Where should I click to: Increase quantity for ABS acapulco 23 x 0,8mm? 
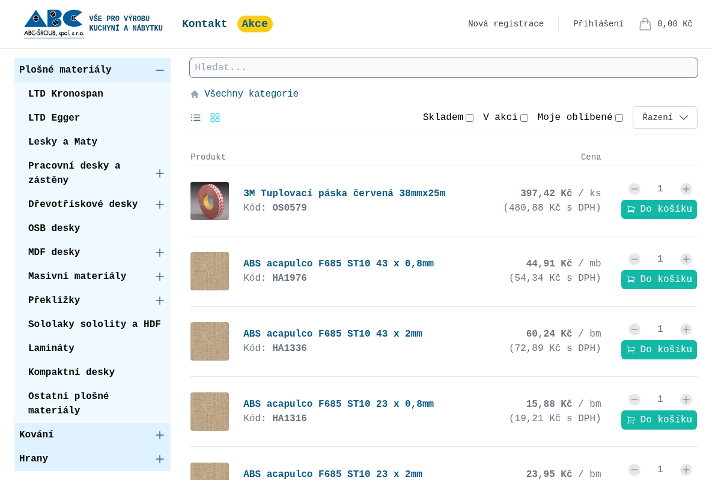coord(686,400)
